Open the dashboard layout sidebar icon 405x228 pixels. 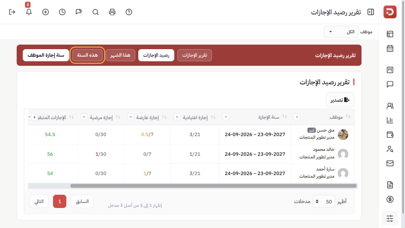[x=390, y=34]
